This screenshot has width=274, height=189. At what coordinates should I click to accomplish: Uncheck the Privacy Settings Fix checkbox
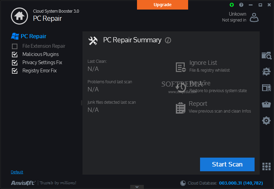click(15, 63)
